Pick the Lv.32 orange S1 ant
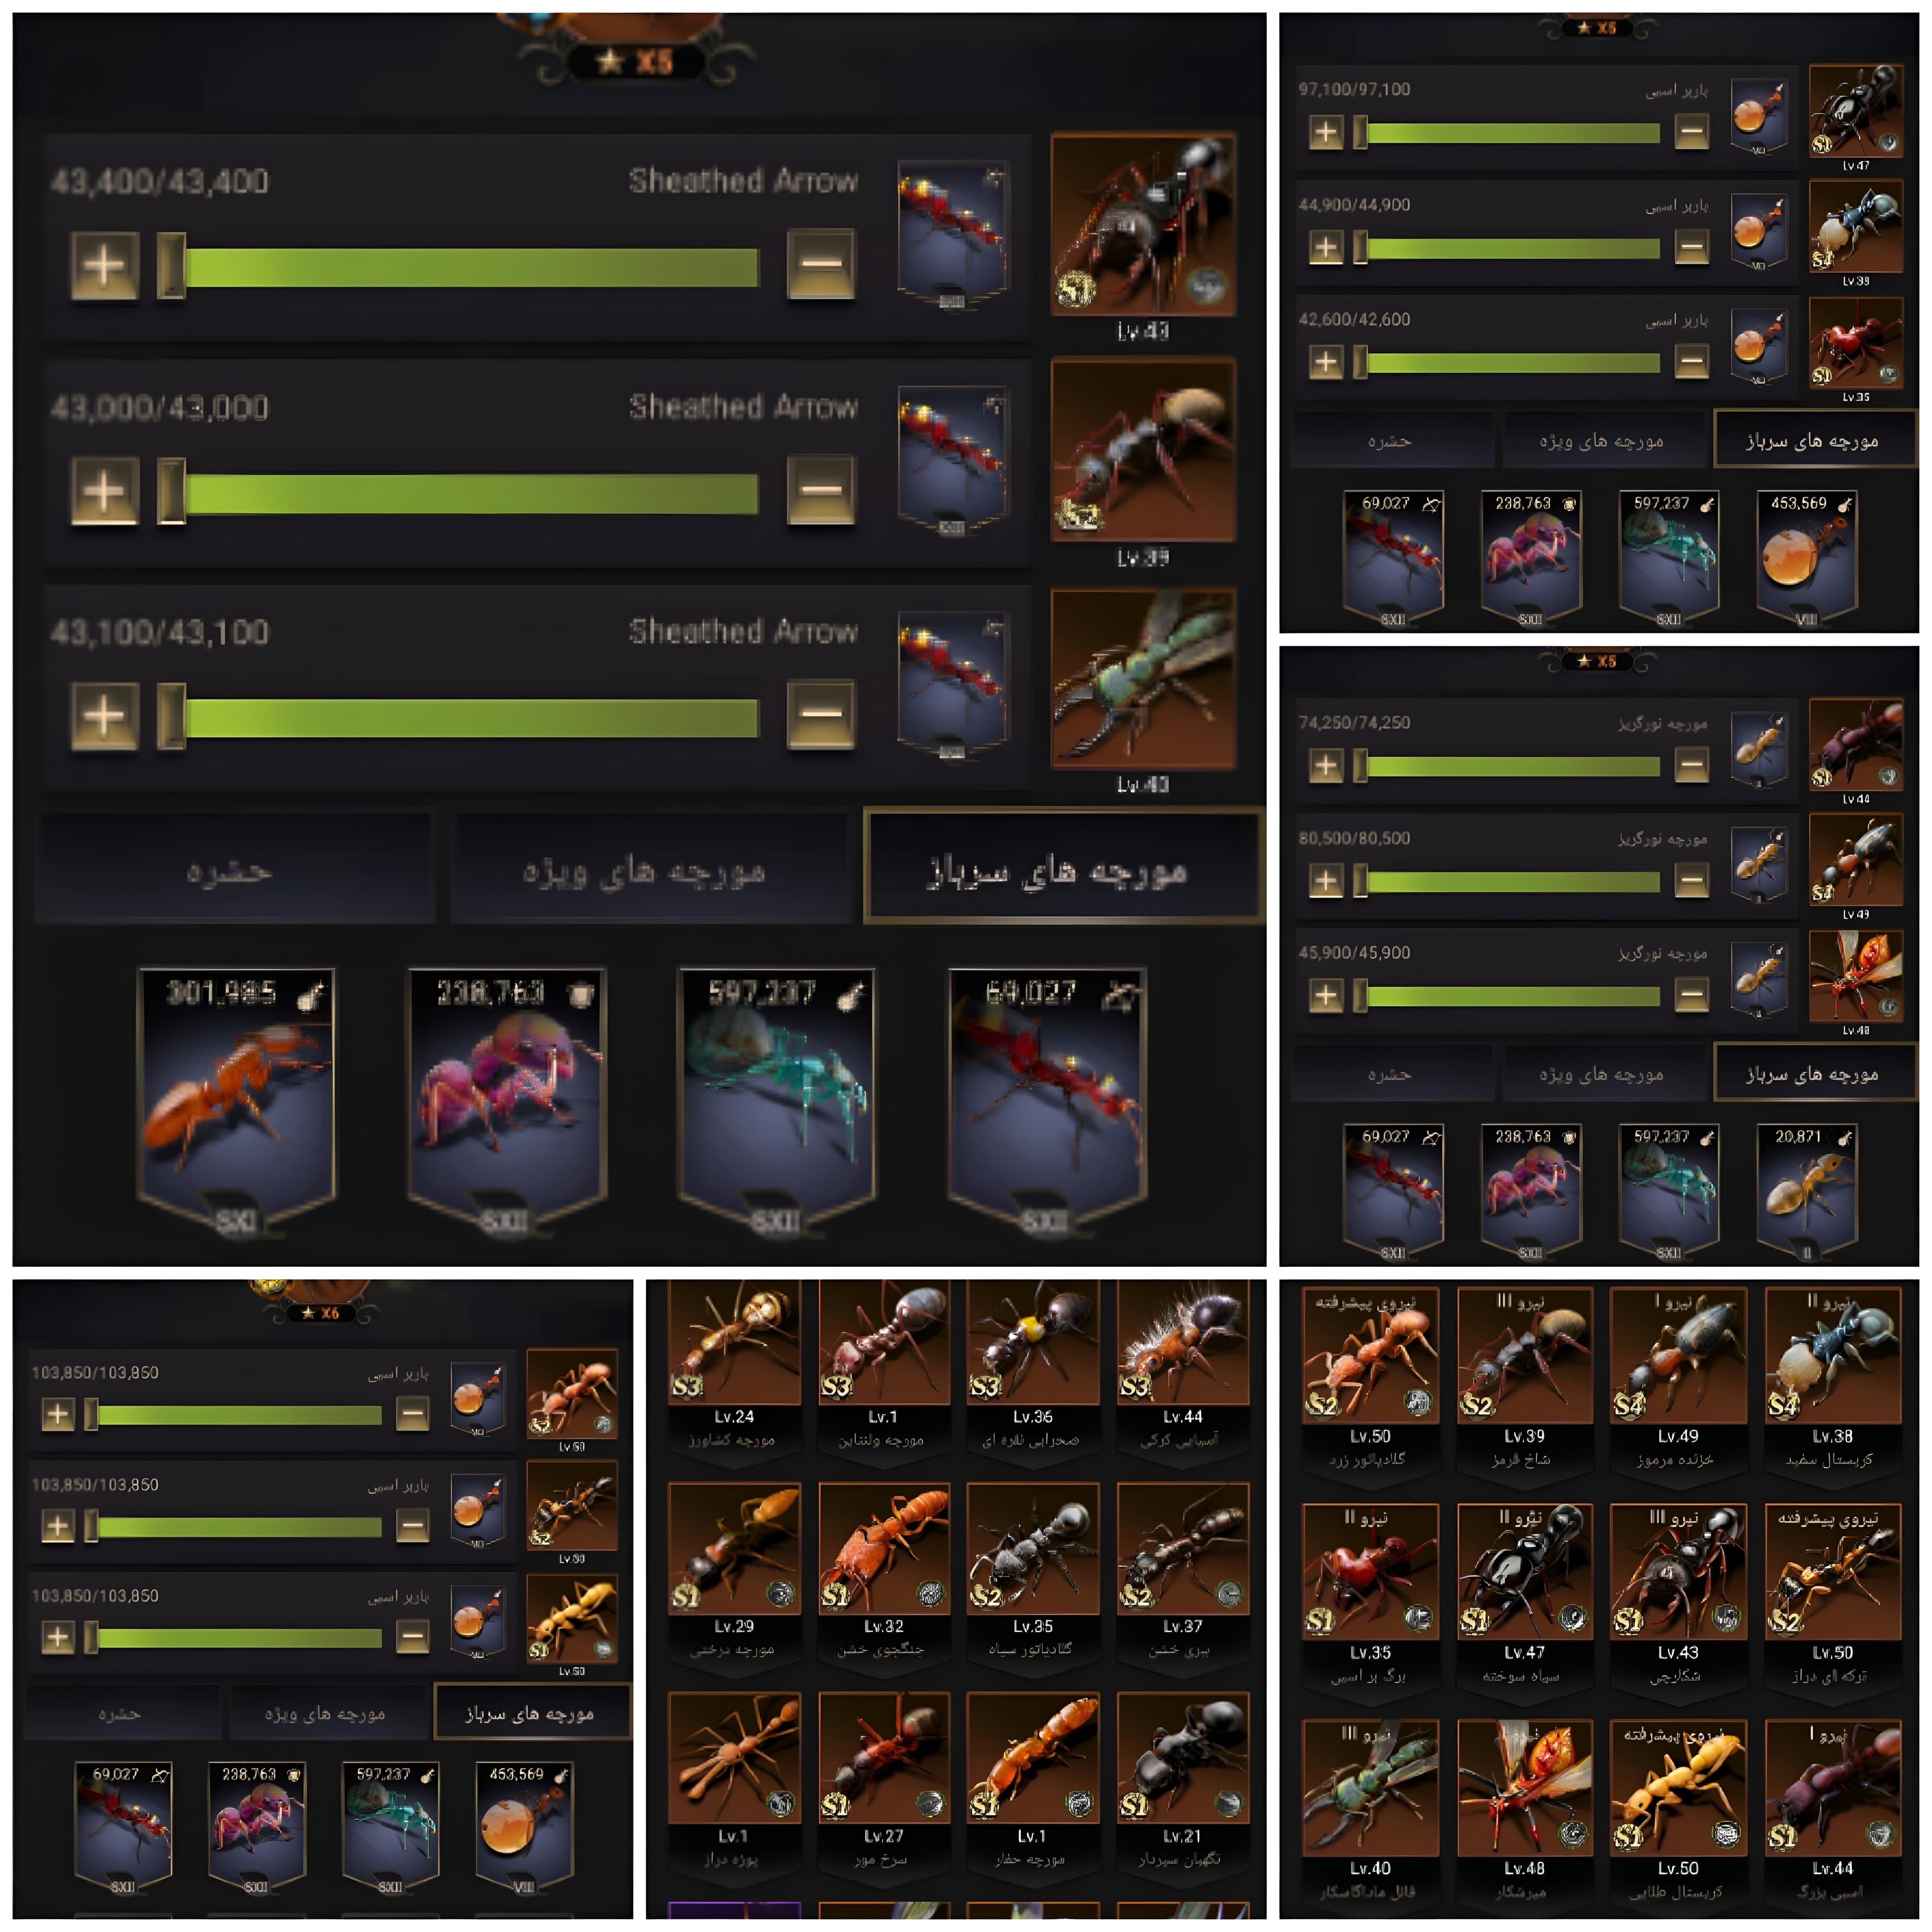The height and width of the screenshot is (1932, 1932). coord(884,1548)
